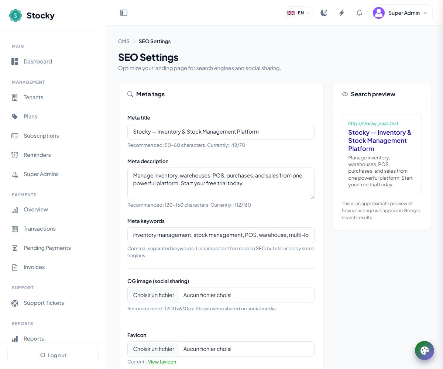Click the PAYMENTS section label
Image resolution: width=443 pixels, height=369 pixels.
pyautogui.click(x=24, y=195)
